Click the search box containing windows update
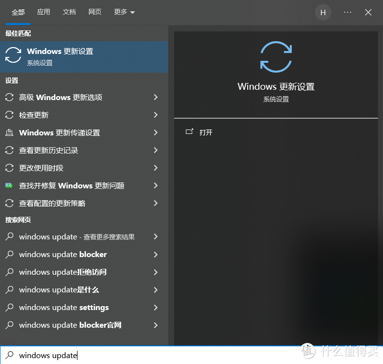Viewport: 383px width, 364px height. 191,355
